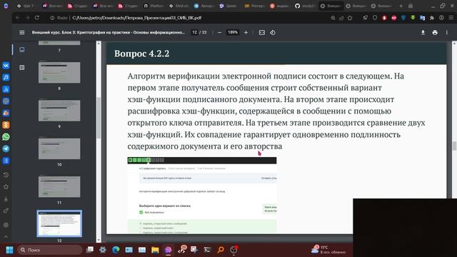Download the PDF file
Viewport: 457px width, 257px height.
(x=423, y=32)
